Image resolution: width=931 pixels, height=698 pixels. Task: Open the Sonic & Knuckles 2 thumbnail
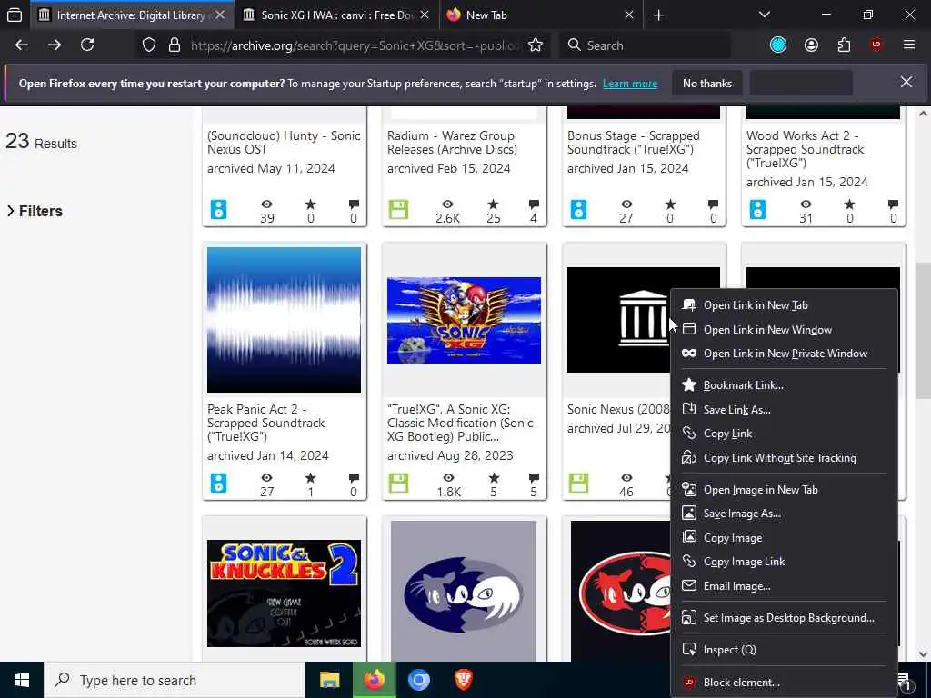pyautogui.click(x=284, y=593)
